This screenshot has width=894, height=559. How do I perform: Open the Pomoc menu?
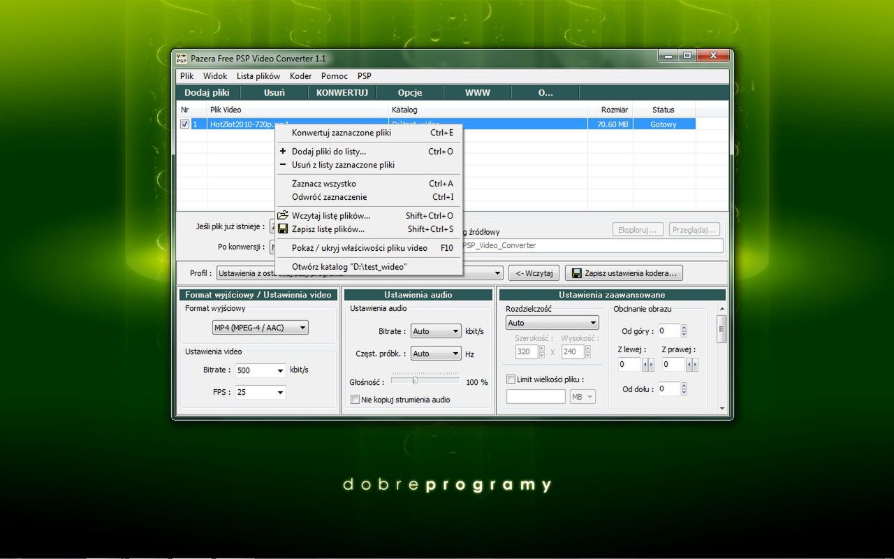tap(335, 76)
